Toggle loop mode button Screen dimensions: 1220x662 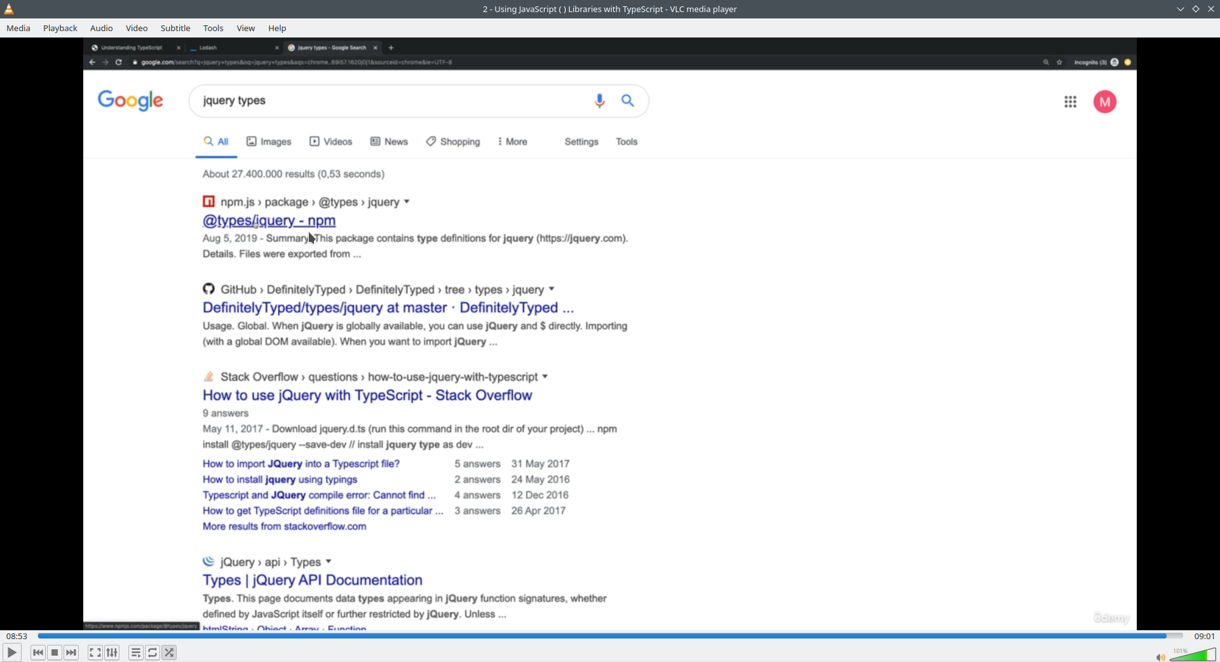click(x=152, y=652)
